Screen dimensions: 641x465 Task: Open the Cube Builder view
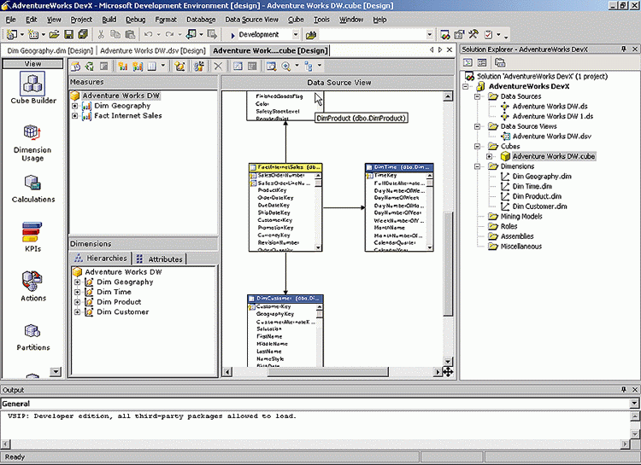[33, 88]
